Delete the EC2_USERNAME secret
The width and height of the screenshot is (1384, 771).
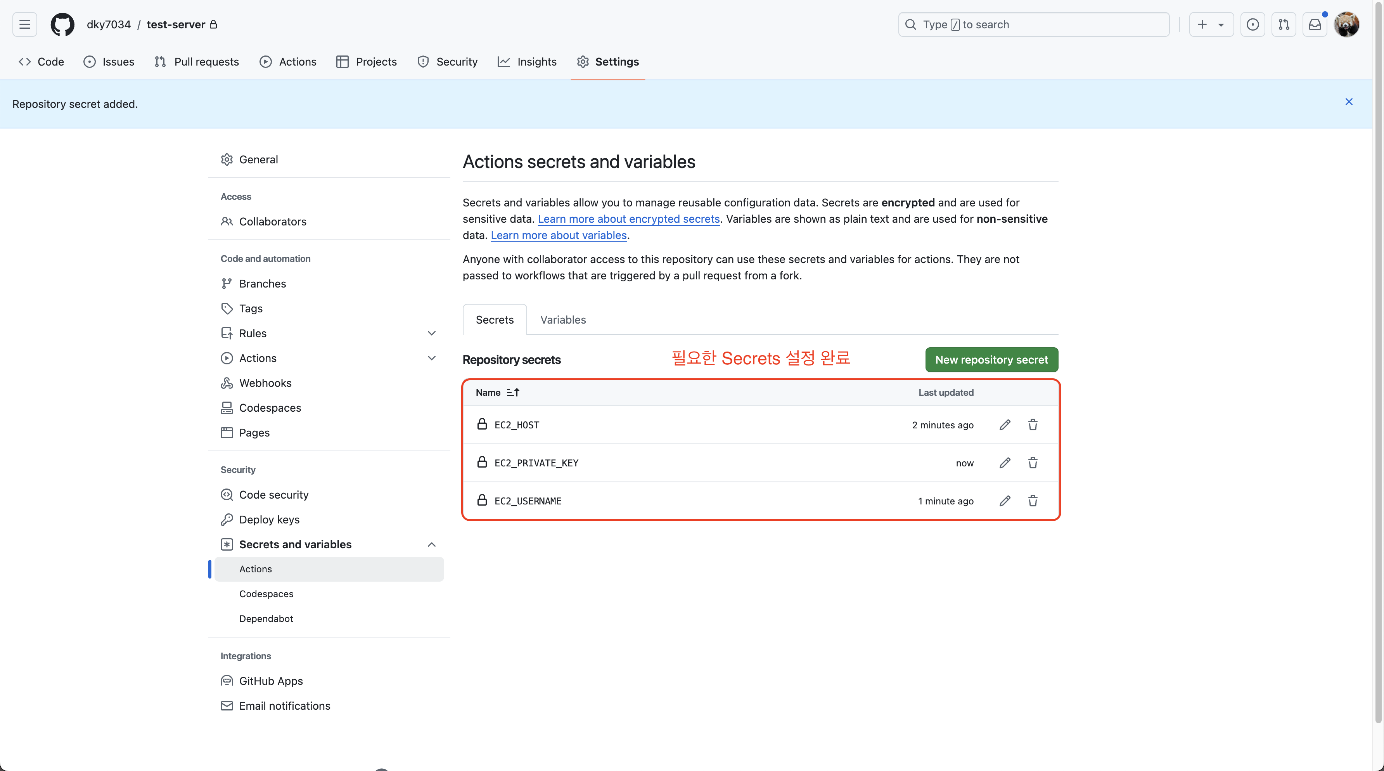pyautogui.click(x=1033, y=501)
